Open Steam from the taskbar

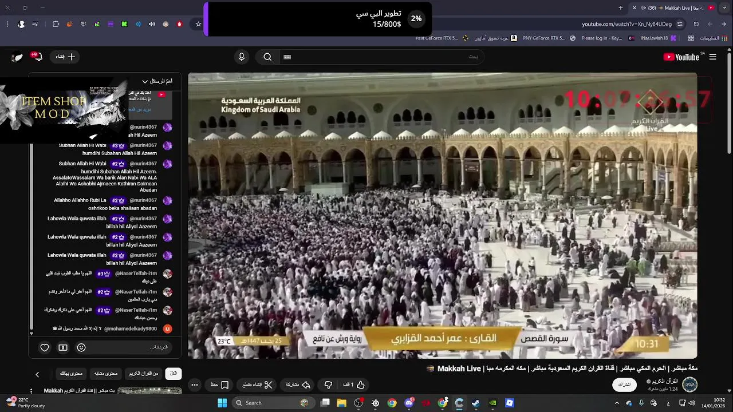(476, 403)
